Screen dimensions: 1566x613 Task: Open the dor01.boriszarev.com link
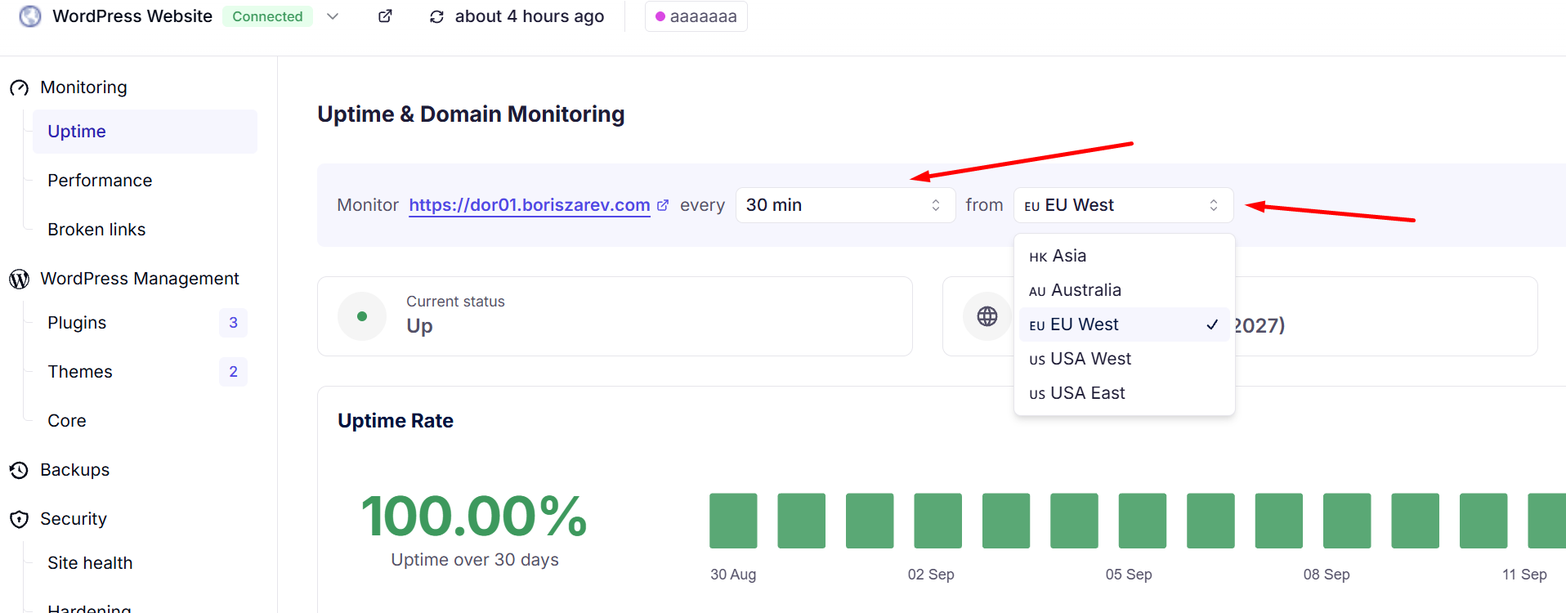530,205
